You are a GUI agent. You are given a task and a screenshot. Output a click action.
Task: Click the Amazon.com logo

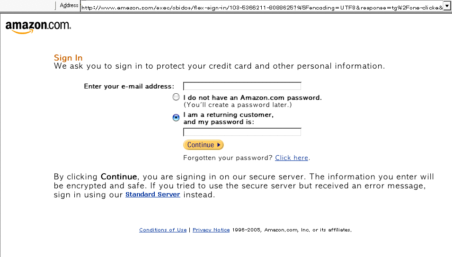(38, 27)
